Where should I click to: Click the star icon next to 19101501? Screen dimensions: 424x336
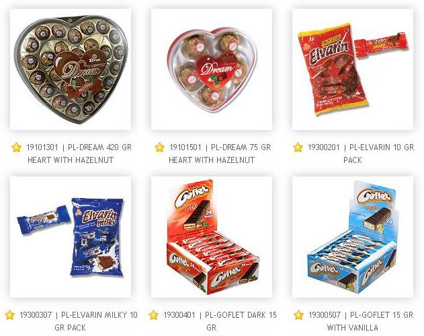point(159,147)
